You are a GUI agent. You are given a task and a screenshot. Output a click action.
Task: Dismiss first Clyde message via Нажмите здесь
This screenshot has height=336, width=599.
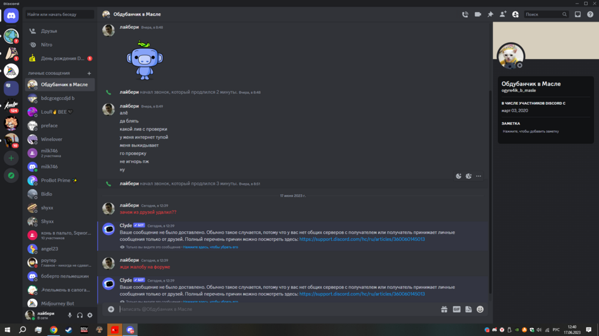210,247
